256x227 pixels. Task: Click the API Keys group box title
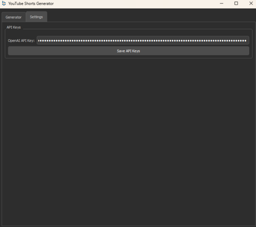(x=14, y=27)
